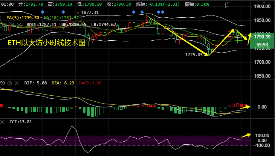Viewport: 275px width, 156px height.
Task: Click the BOLL 1787.11 indicator value
Action: point(41,24)
